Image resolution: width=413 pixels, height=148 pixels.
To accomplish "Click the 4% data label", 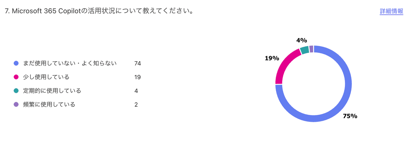I will coord(301,40).
